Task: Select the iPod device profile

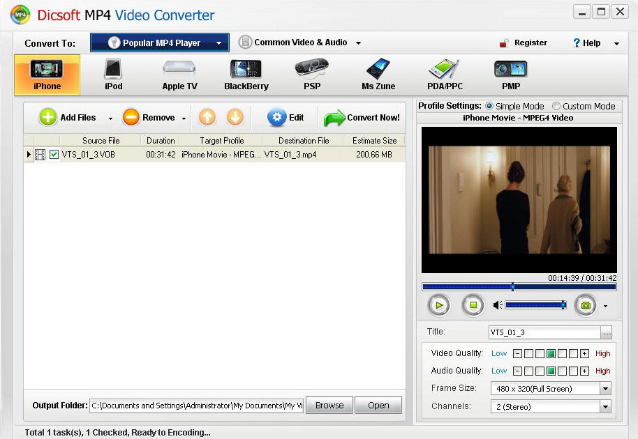Action: coord(113,75)
